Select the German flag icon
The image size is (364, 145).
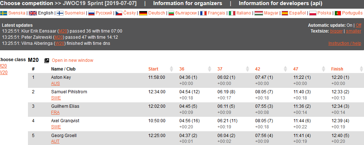tap(143, 13)
